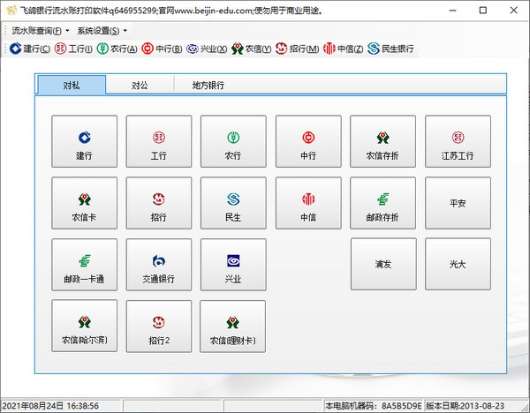Select the 农行 bank button
530x413 pixels.
click(233, 141)
